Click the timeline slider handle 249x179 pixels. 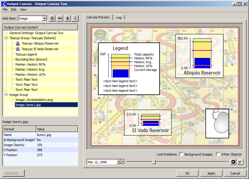154,162
